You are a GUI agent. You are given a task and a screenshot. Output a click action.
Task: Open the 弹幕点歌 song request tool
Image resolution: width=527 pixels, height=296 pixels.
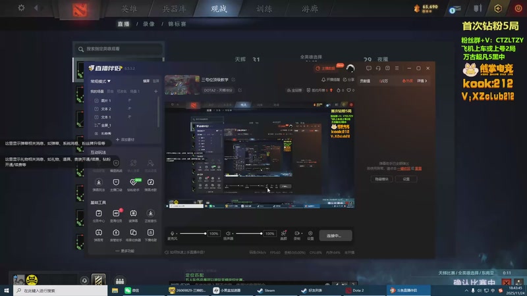click(x=151, y=185)
